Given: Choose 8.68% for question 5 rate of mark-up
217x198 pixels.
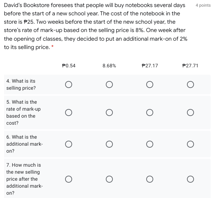Looking at the screenshot, I should 109,113.
